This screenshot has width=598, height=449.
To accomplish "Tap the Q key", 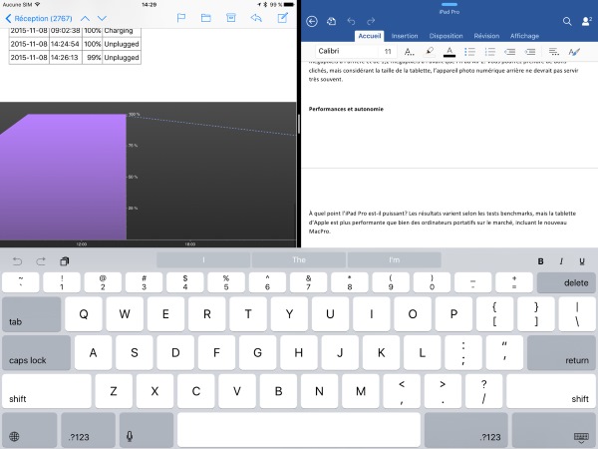I will click(84, 314).
